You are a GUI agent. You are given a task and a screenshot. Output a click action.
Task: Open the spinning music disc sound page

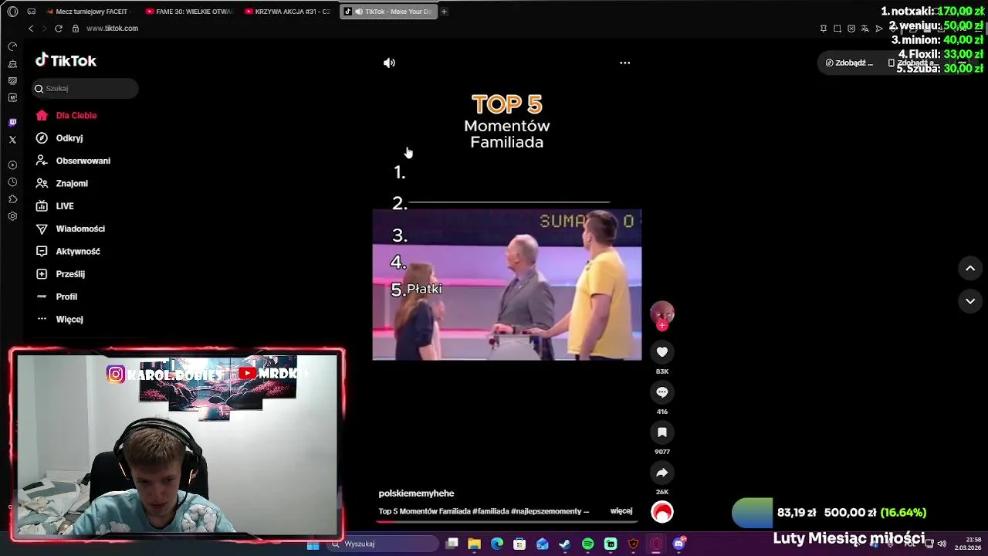pos(662,512)
